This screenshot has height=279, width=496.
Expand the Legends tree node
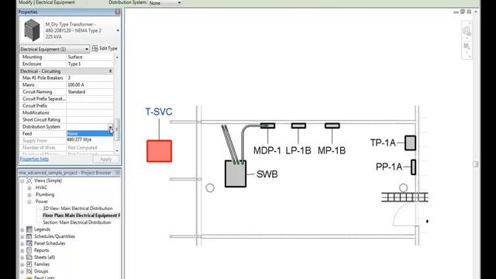click(22, 229)
